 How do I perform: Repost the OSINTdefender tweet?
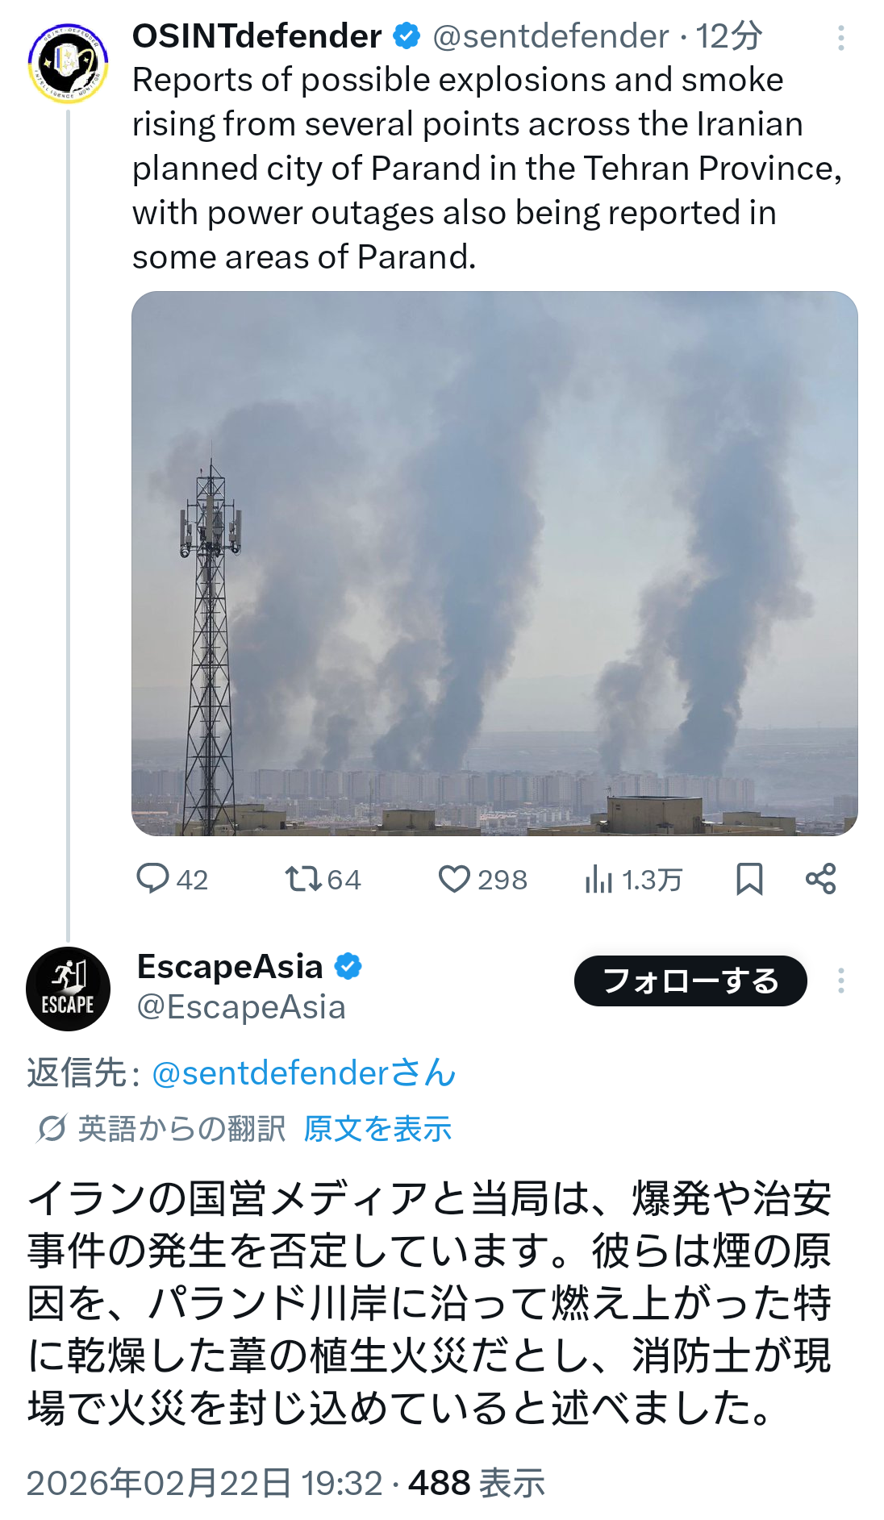(x=304, y=879)
